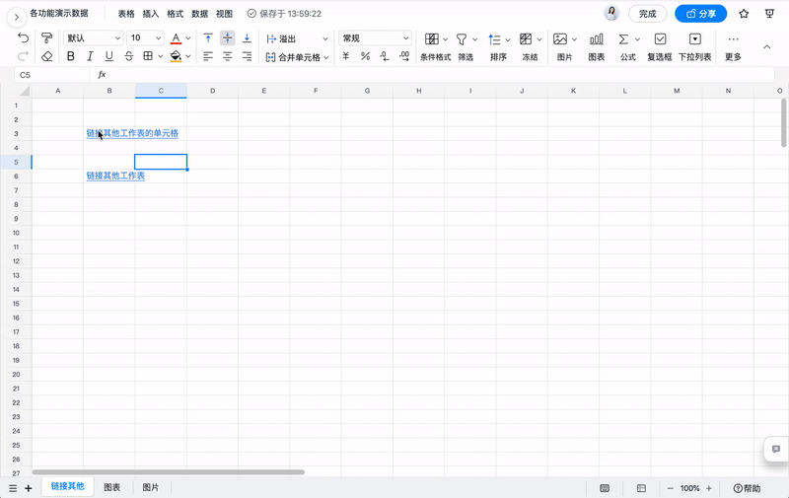Click the 图片 insert image icon

click(563, 46)
